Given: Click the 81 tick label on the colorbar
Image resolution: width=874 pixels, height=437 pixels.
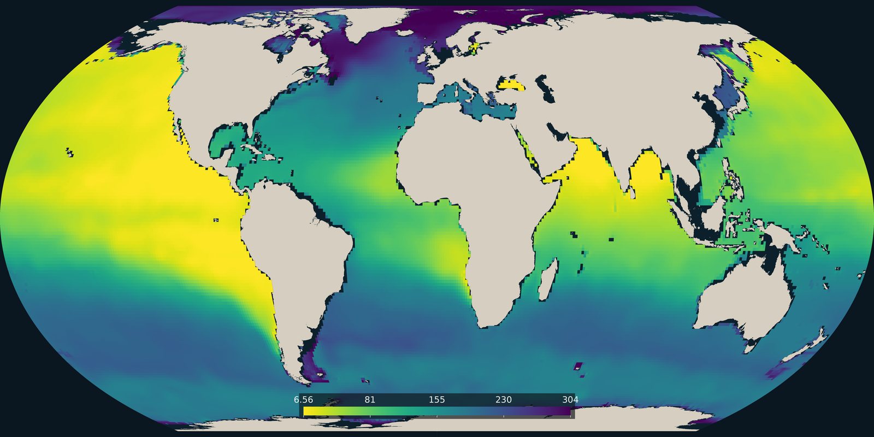Looking at the screenshot, I should (x=370, y=400).
